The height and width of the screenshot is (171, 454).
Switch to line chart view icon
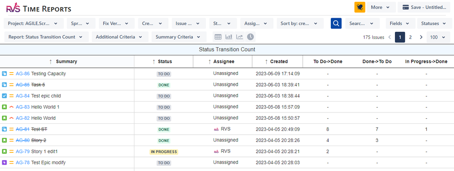click(239, 37)
